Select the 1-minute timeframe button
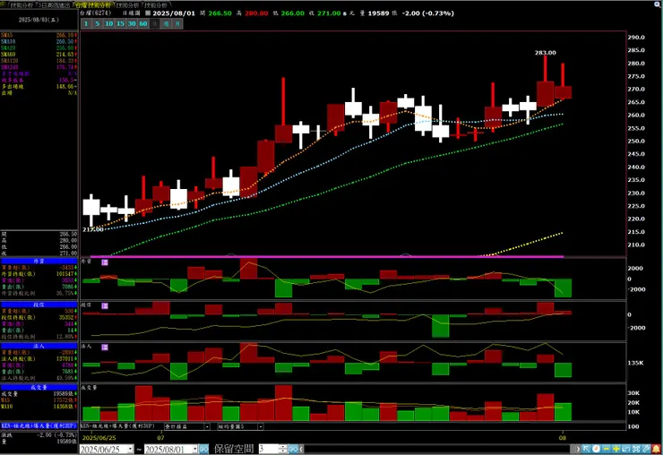This screenshot has height=455, width=663. 86,23
